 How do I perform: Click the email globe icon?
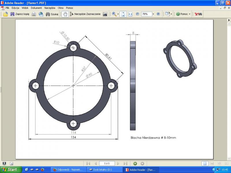point(41,14)
